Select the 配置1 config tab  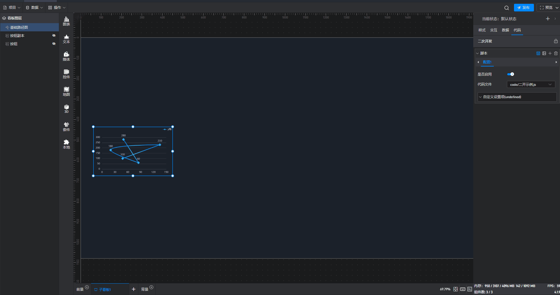(x=487, y=62)
